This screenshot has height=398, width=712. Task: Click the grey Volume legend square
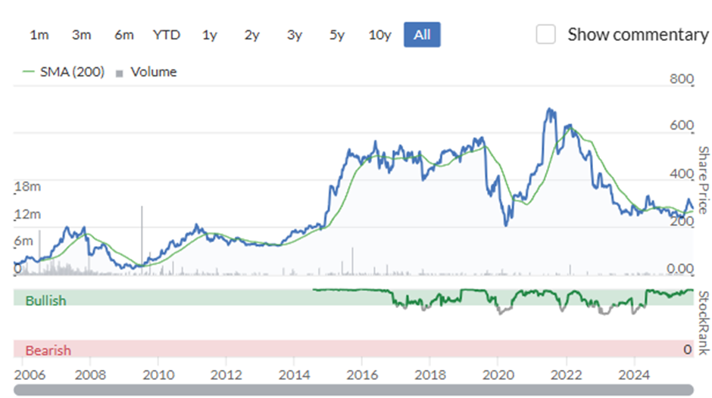click(x=119, y=73)
